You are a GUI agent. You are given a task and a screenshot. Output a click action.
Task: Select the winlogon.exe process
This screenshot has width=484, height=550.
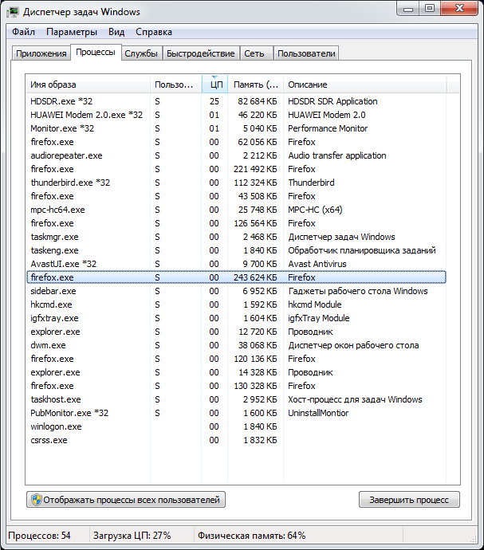tap(236, 427)
